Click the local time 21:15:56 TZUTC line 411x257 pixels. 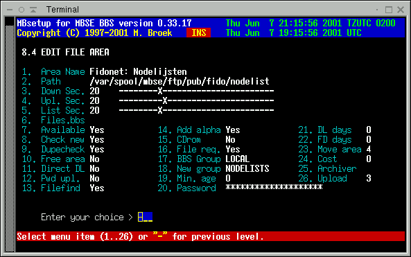311,23
